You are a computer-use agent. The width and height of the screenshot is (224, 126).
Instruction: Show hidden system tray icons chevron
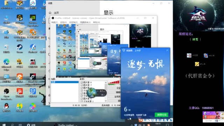click(132, 125)
